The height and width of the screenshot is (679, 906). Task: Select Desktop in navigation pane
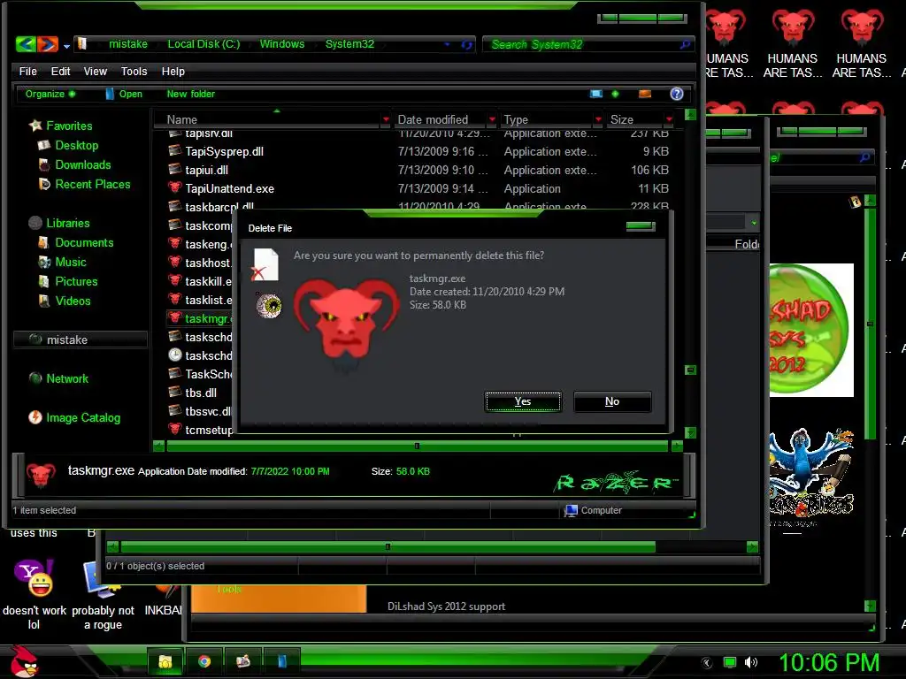pyautogui.click(x=67, y=145)
